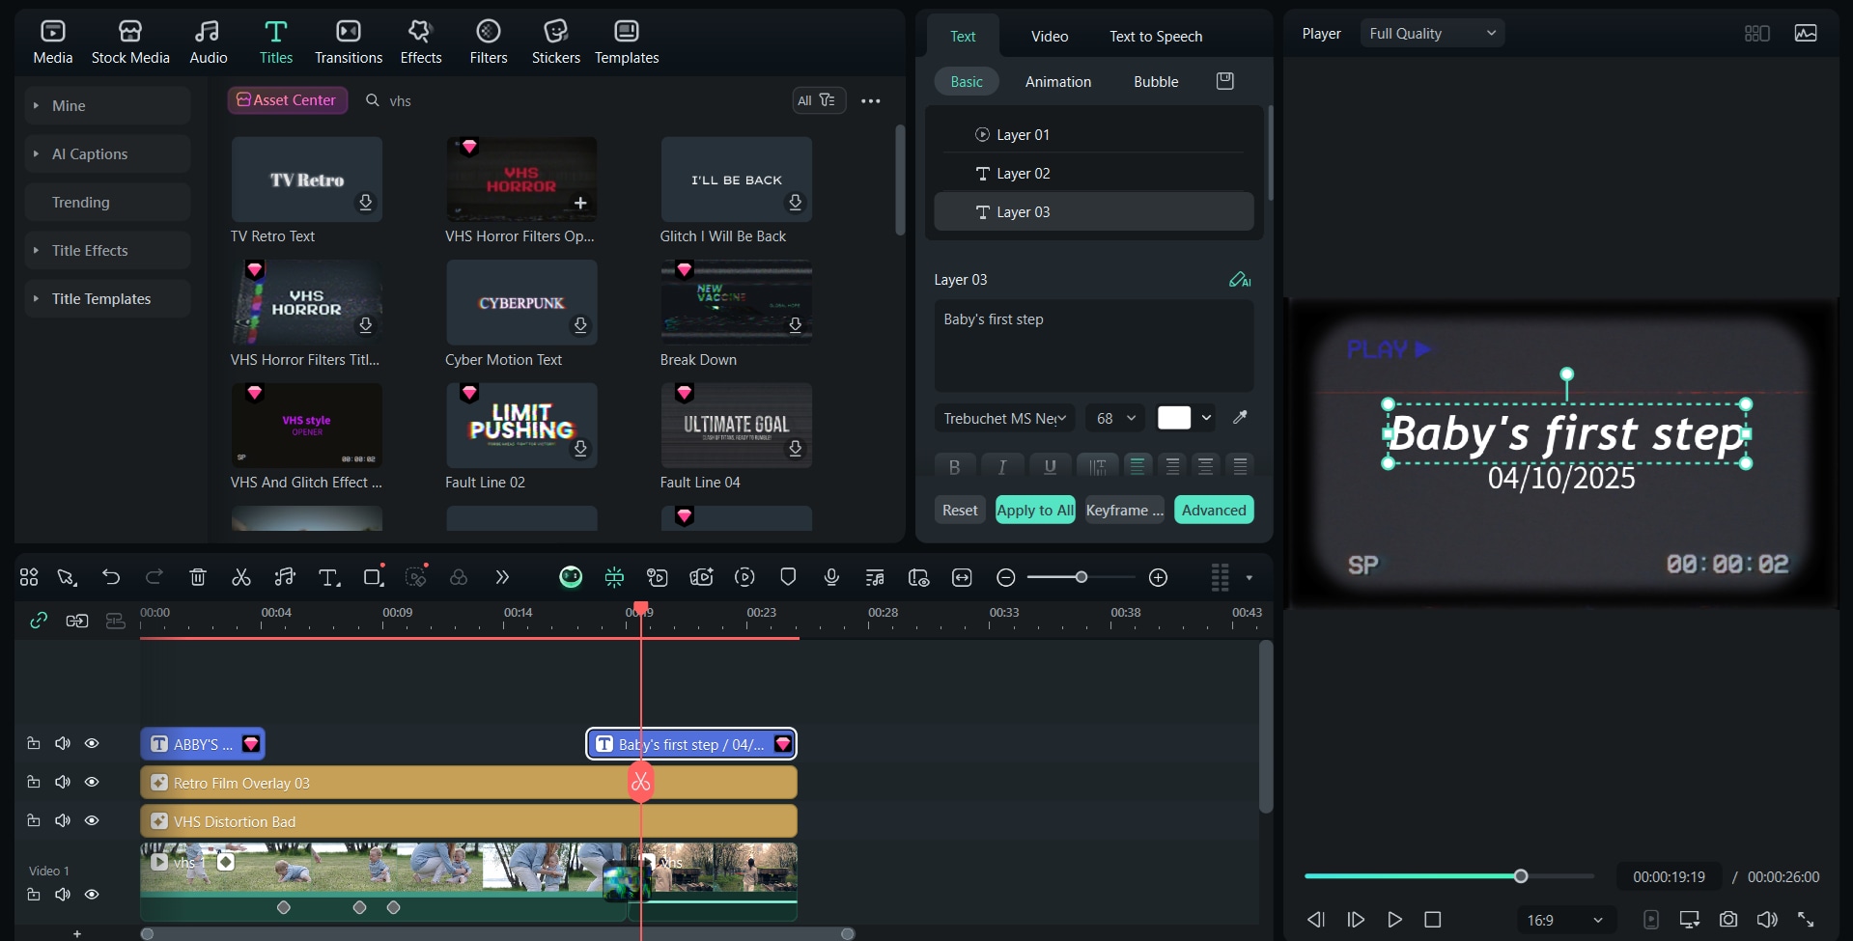Mute the Video 1 track
Screen dimensions: 1853x941
pos(63,895)
